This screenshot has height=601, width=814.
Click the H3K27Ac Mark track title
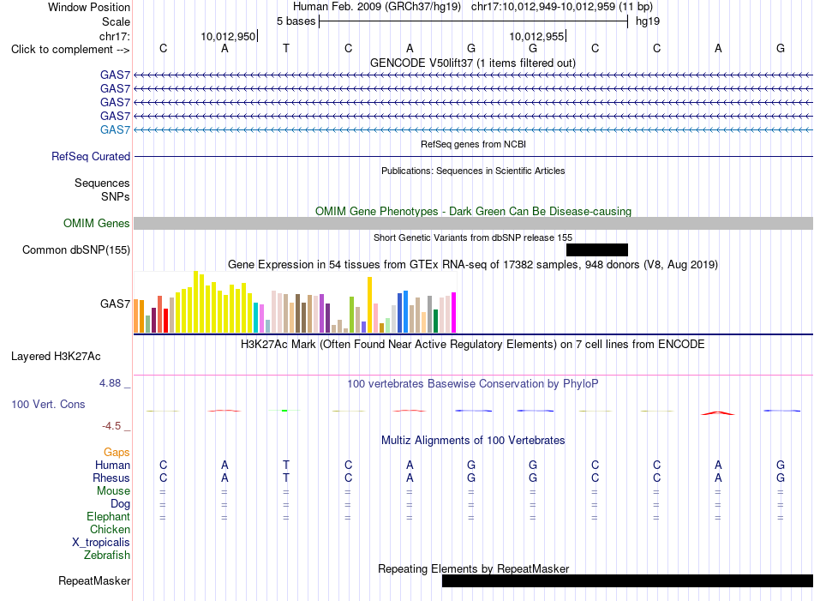pos(473,345)
